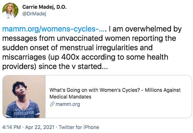Screen dimensions: 193x133
Task: Click the tweet line mentioning 400x miscarriages
Action: [85, 57]
